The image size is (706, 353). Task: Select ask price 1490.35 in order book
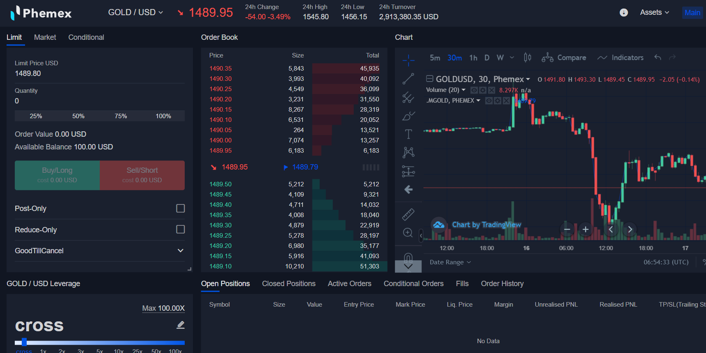pos(220,69)
